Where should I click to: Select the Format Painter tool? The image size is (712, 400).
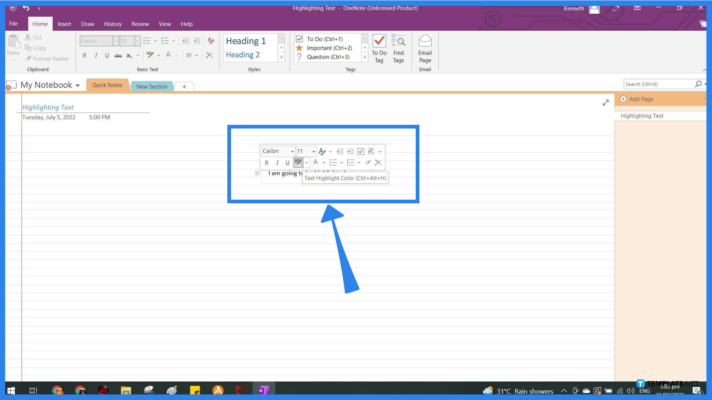point(47,59)
